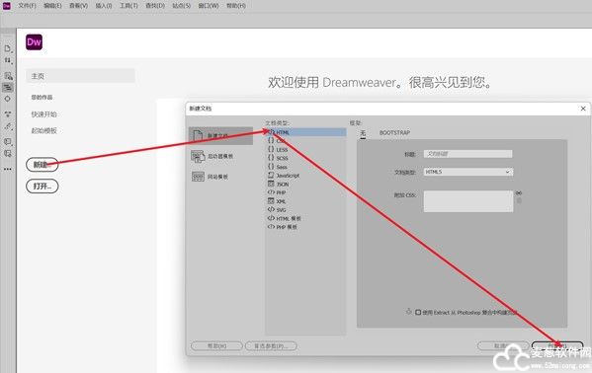Select the inspect/live view options icon
592x373 pixels.
tap(8, 76)
